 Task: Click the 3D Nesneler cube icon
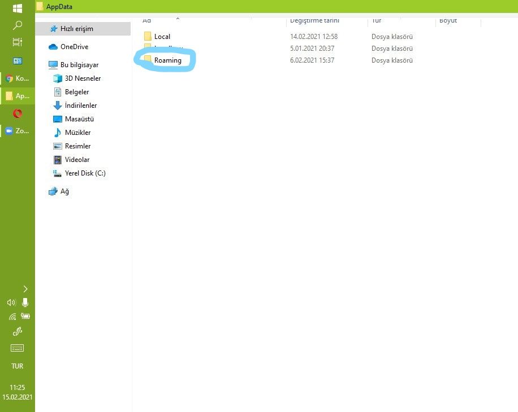(58, 78)
